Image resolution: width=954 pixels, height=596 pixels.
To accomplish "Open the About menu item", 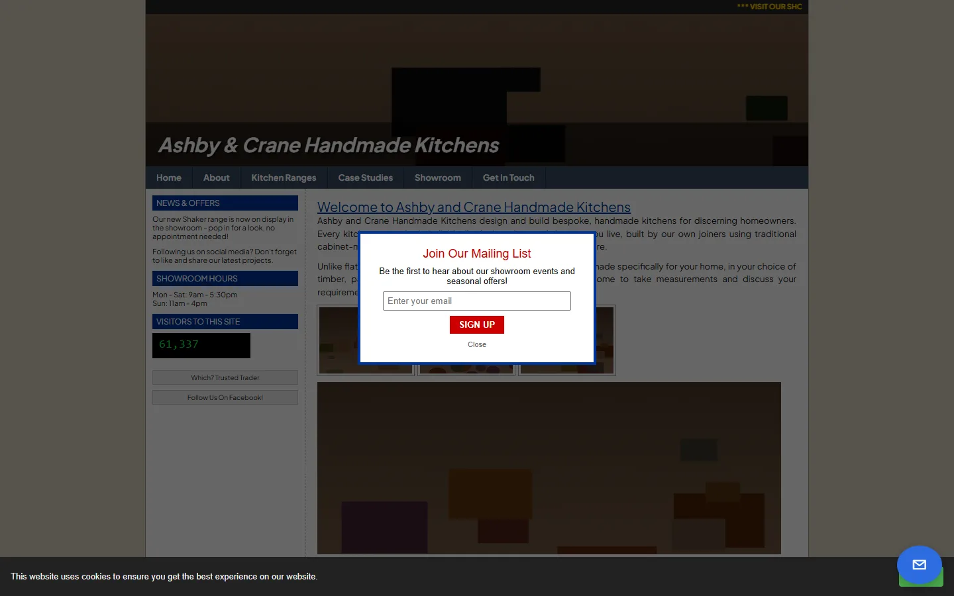I will 217,177.
